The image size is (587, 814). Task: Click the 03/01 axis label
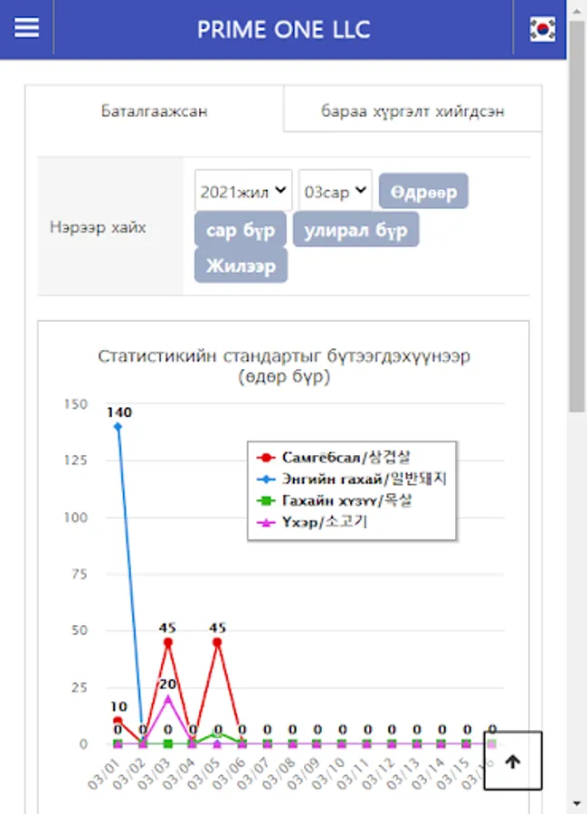(103, 773)
